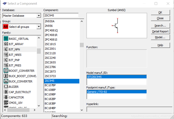The width and height of the screenshot is (174, 119).
Task: Open the Detail Report button
Action: (x=160, y=31)
